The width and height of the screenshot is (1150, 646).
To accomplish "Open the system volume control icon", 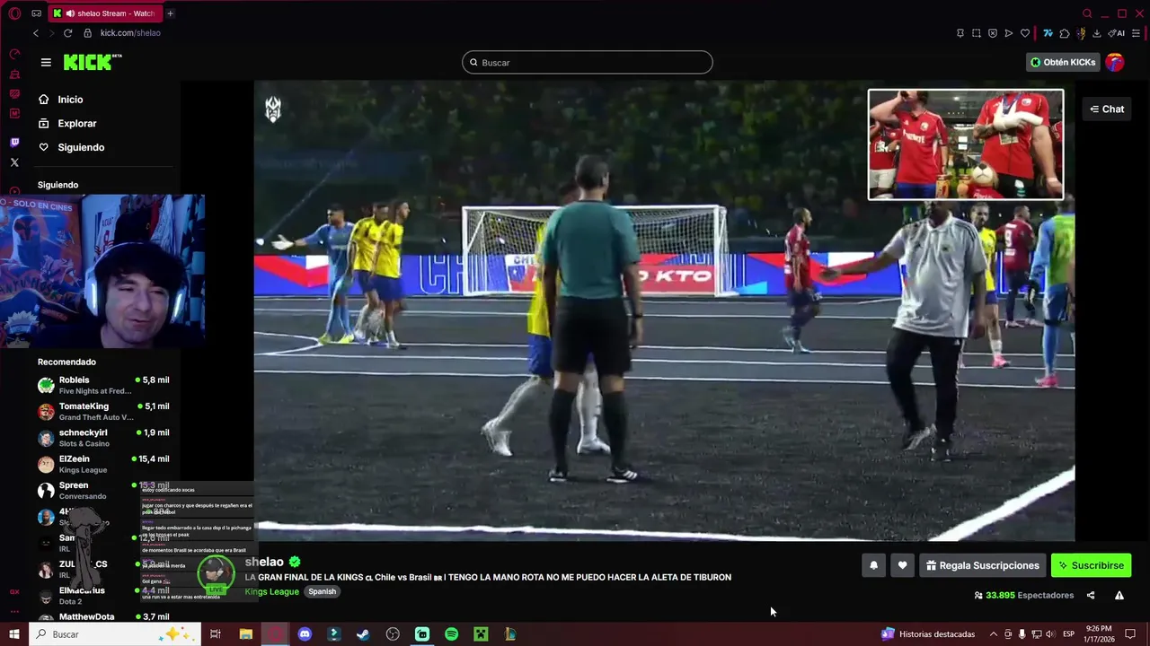I will pos(1049,634).
